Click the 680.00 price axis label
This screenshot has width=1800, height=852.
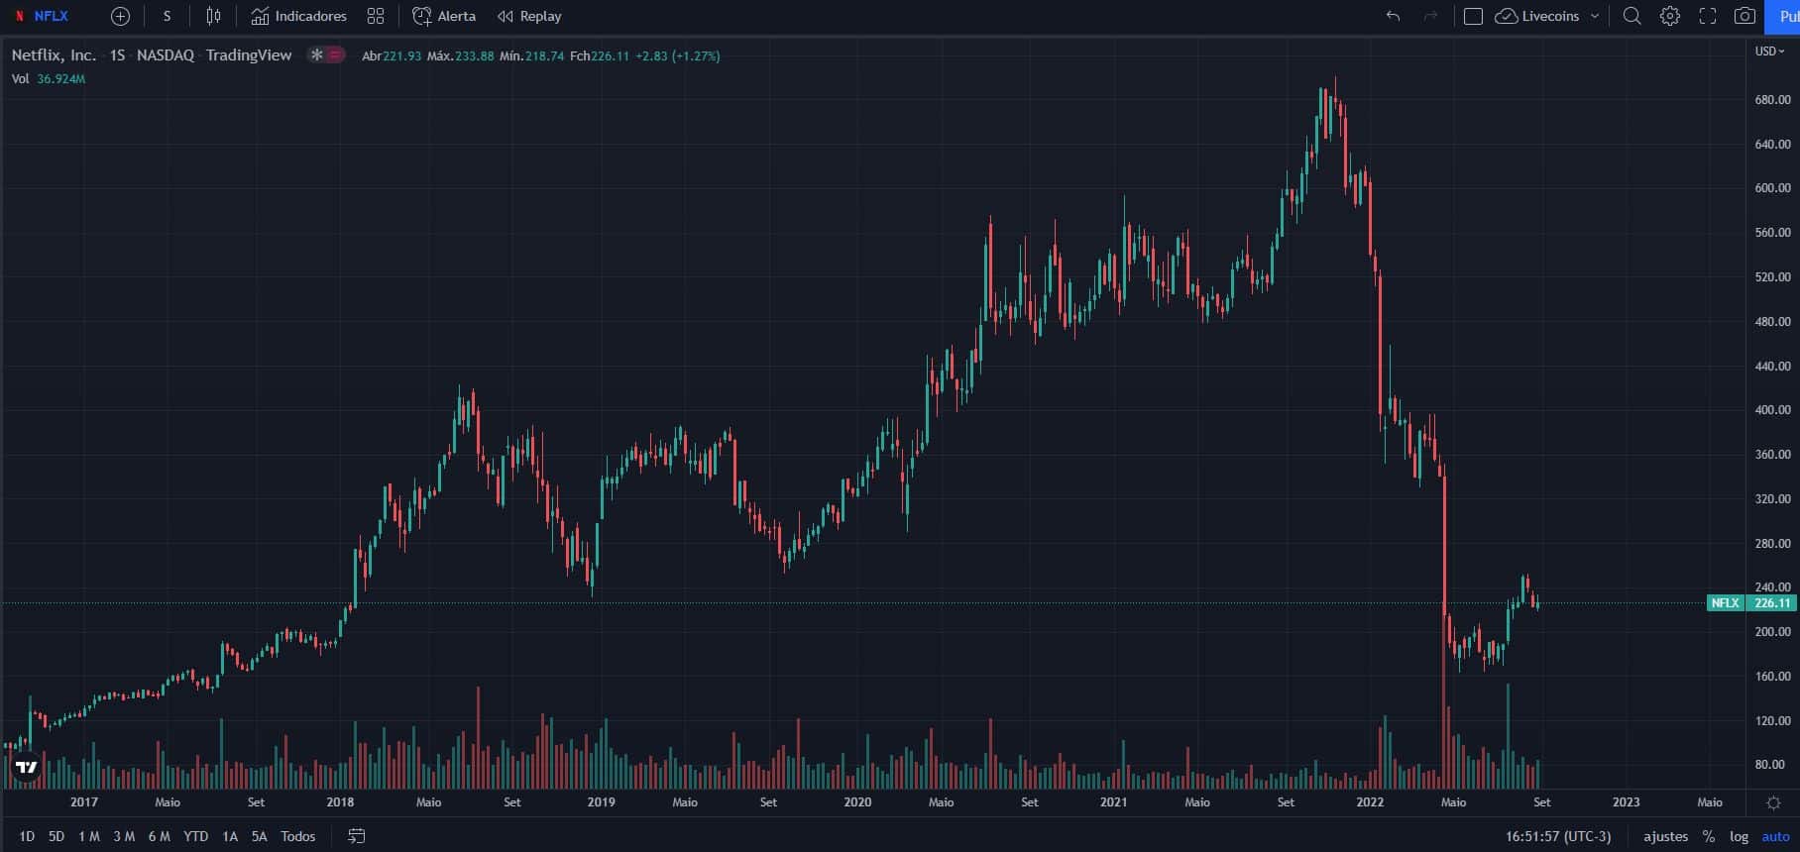(x=1772, y=100)
